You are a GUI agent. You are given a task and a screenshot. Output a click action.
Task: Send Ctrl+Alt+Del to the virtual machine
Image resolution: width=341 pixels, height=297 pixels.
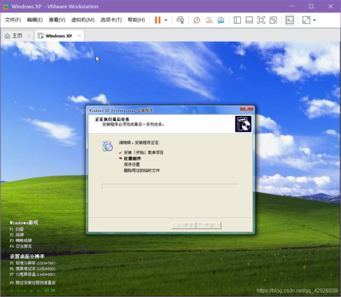coord(181,20)
